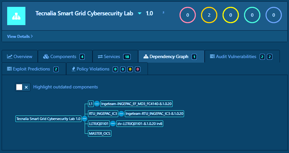Click the Exploit Predictions list icon

pos(9,69)
